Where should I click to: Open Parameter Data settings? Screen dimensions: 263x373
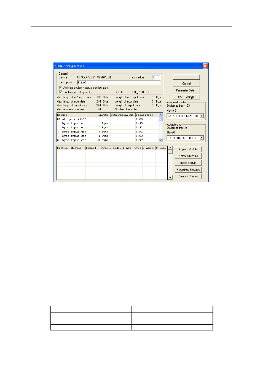(186, 90)
